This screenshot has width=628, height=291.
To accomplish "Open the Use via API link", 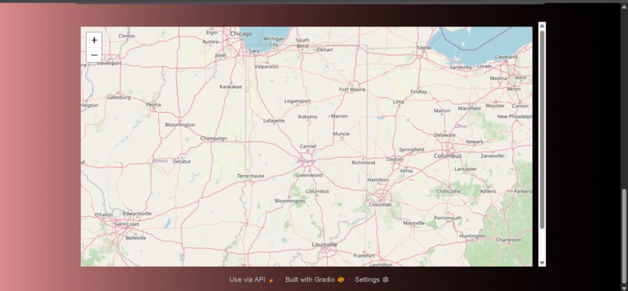I will 252,280.
